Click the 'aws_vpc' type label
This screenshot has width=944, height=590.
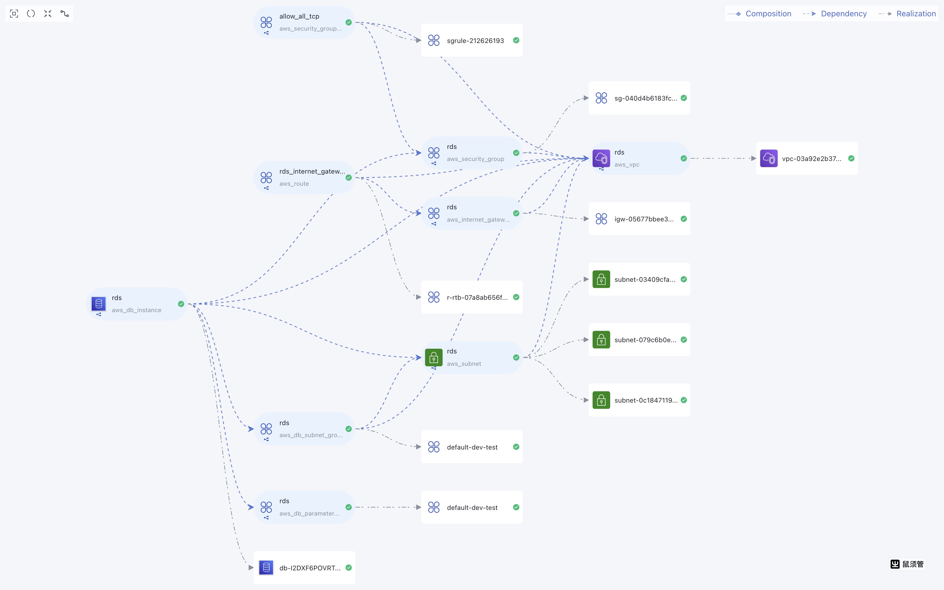point(627,165)
